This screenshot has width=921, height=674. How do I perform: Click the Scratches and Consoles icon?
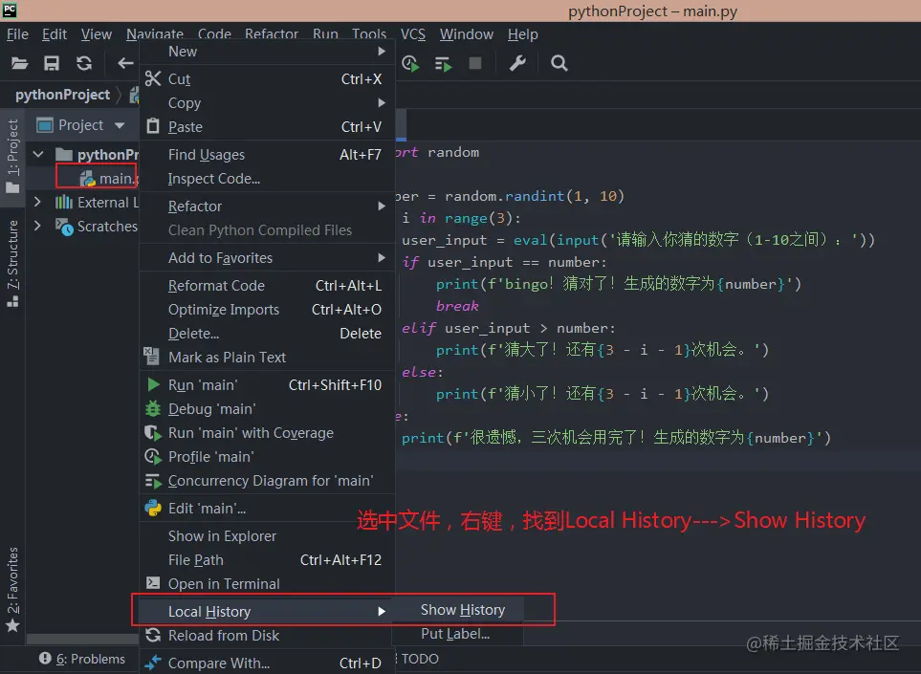point(64,227)
